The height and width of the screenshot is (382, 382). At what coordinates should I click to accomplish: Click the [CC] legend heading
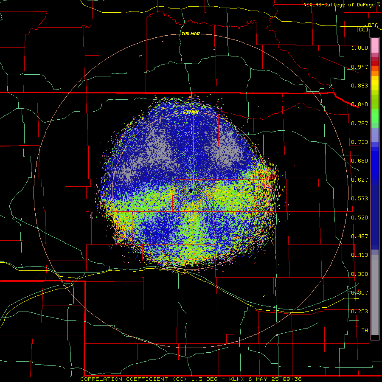pyautogui.click(x=362, y=29)
